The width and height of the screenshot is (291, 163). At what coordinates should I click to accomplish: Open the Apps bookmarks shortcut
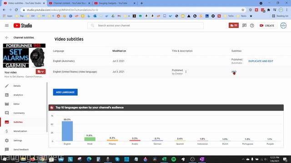click(x=7, y=16)
